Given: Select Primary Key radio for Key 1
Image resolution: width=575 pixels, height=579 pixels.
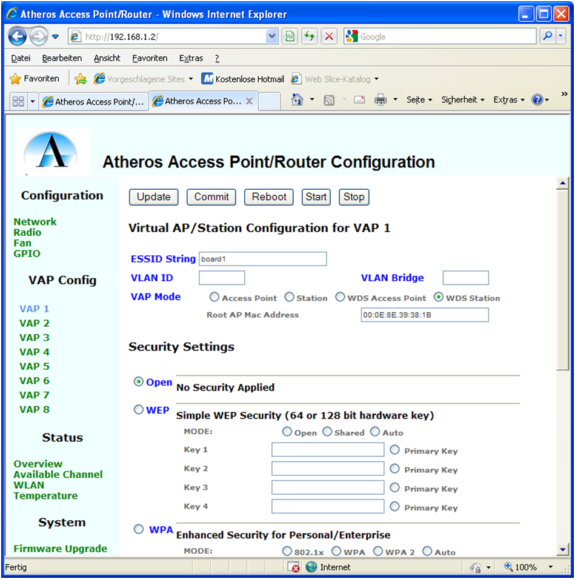Looking at the screenshot, I should point(394,449).
